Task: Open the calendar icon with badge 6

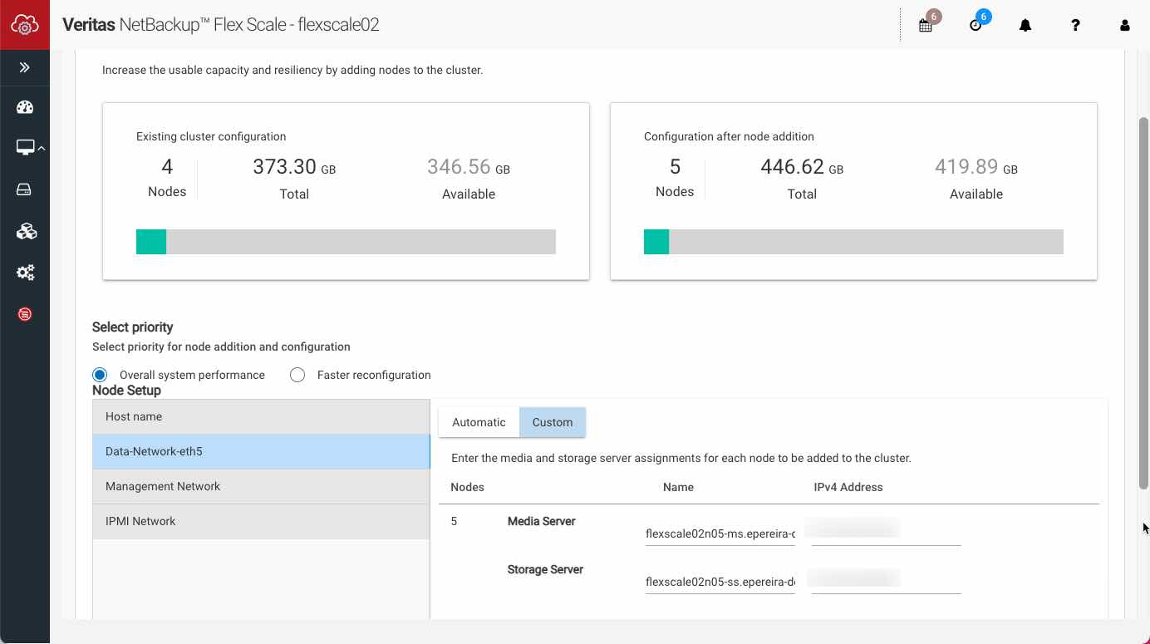Action: (x=926, y=25)
